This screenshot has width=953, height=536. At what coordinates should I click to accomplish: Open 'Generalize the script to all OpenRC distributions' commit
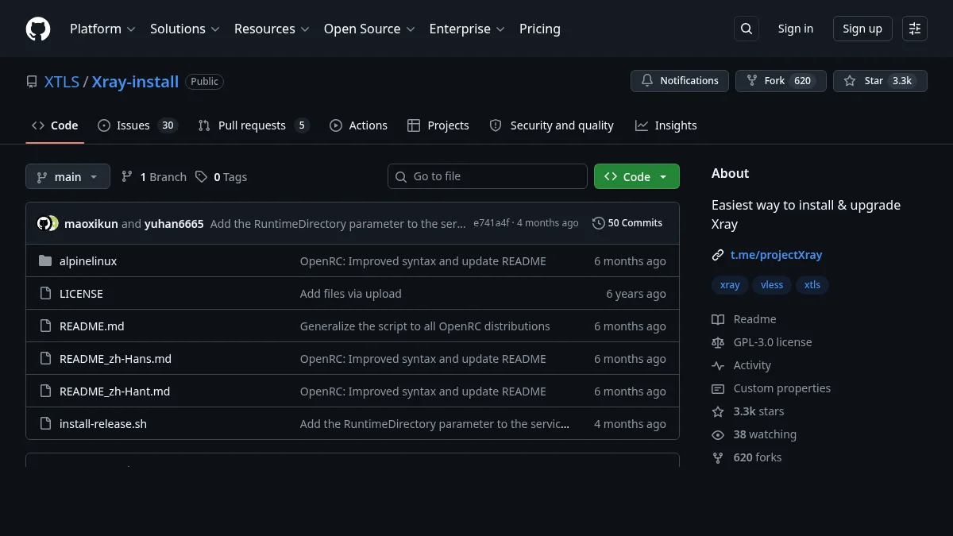tap(425, 326)
